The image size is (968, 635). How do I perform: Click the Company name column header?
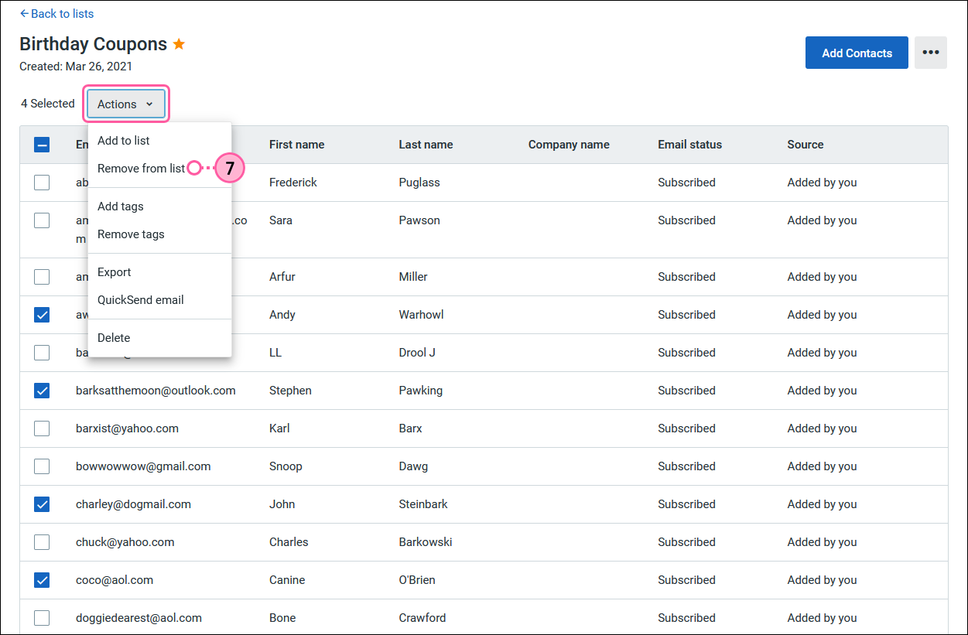point(569,145)
